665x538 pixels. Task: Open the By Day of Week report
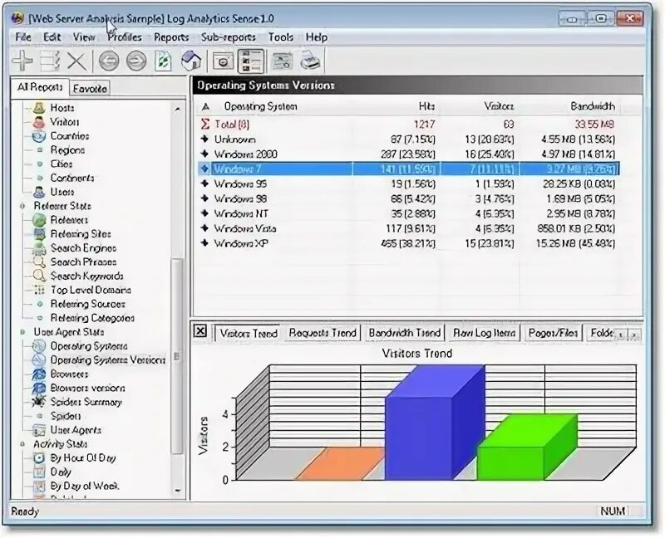[x=85, y=486]
